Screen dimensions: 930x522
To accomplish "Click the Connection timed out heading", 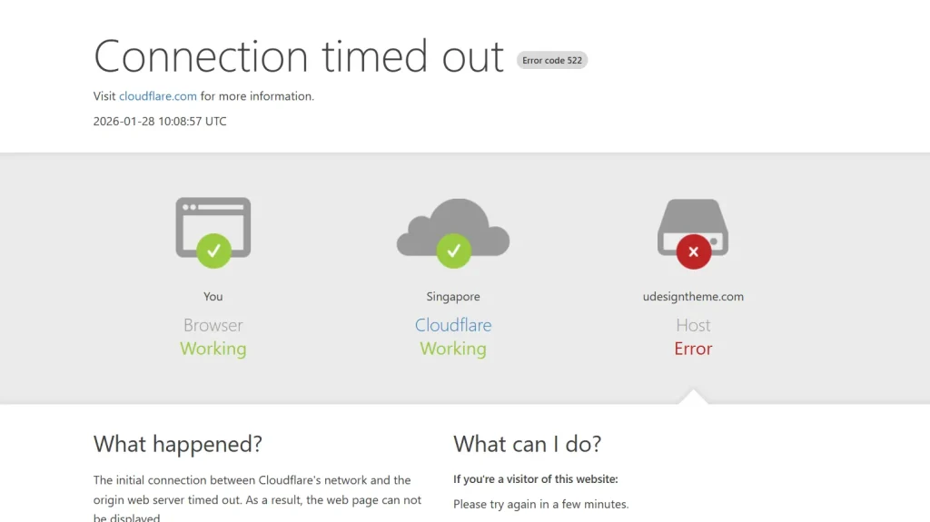I will click(299, 56).
